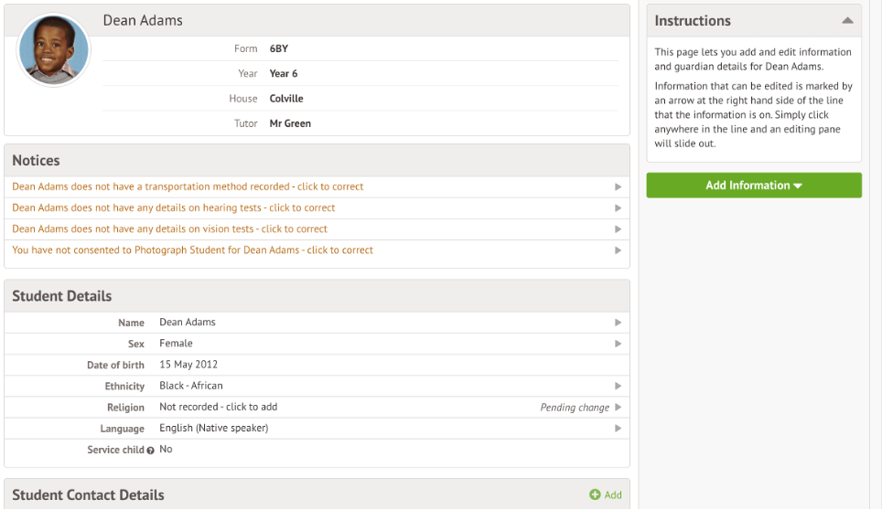Click the arrow on the Name row
Image resolution: width=882 pixels, height=510 pixels.
(618, 323)
